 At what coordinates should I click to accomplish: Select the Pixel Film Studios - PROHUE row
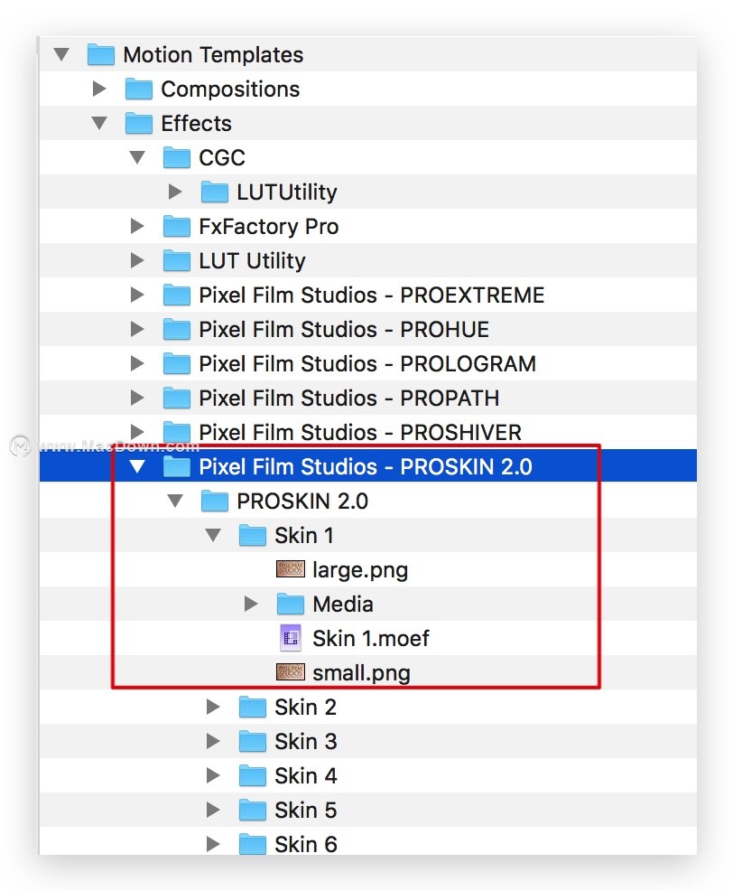point(344,329)
